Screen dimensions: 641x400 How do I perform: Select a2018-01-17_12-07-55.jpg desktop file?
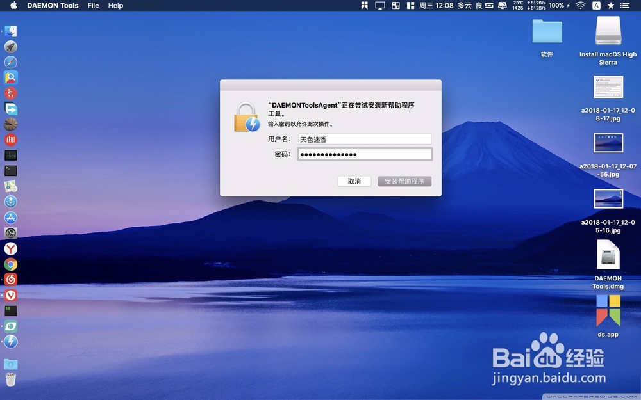[x=608, y=143]
